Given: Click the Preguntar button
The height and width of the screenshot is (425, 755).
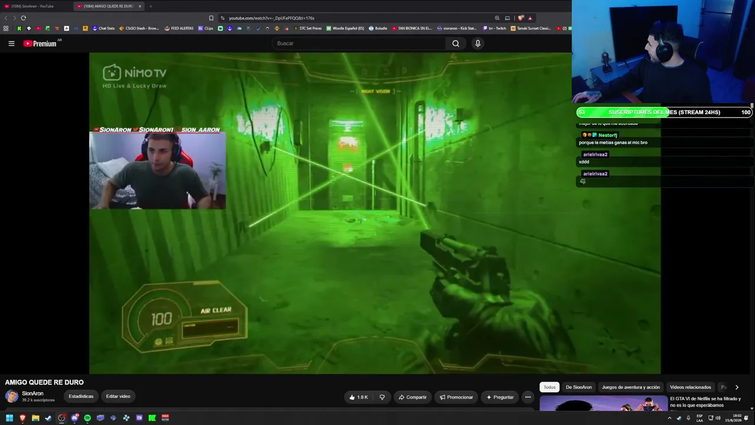Looking at the screenshot, I should pos(500,397).
